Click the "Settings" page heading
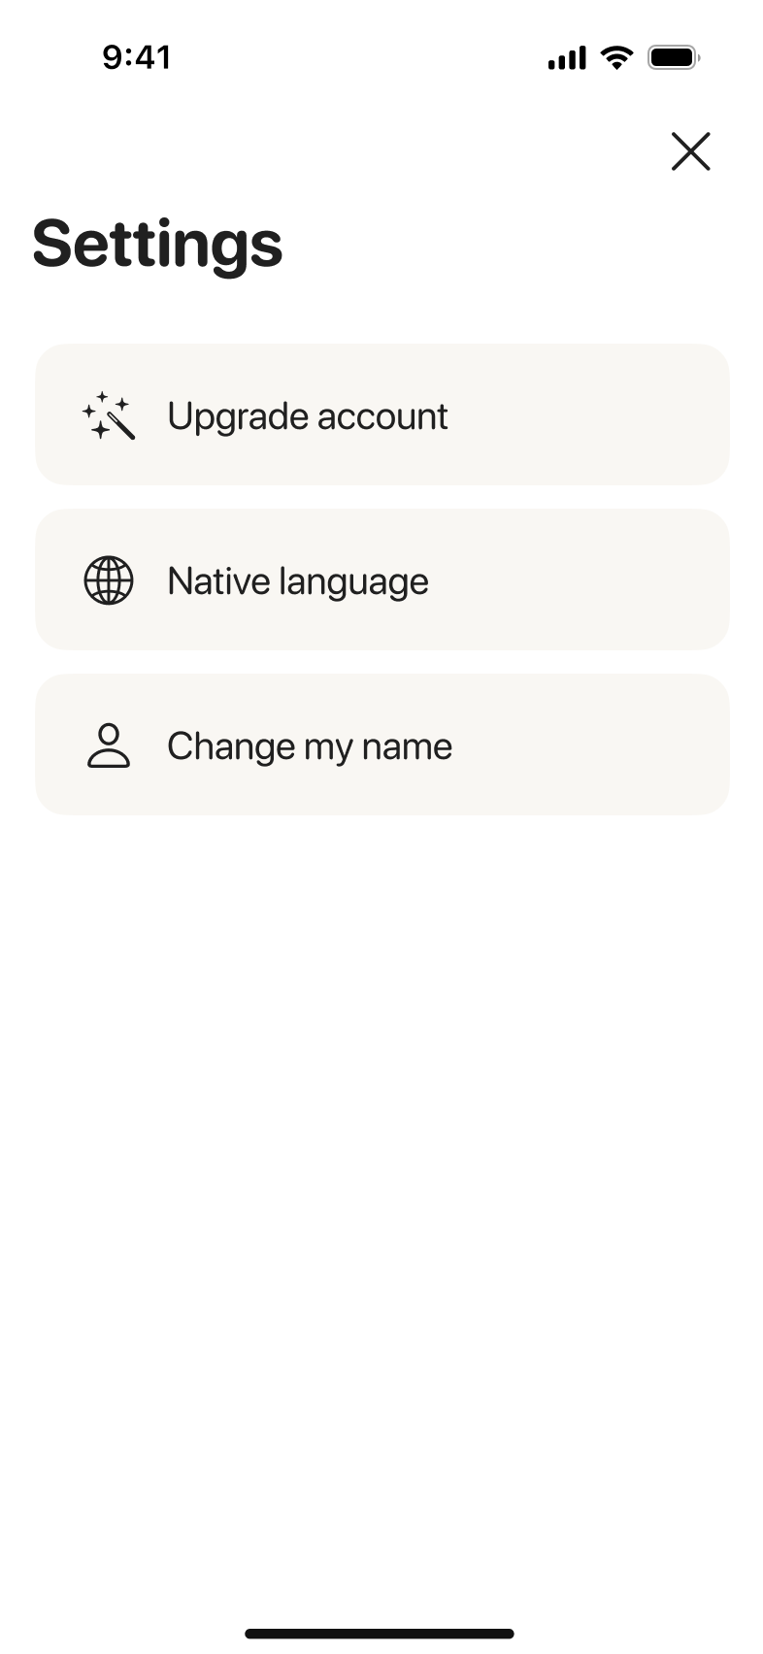Image resolution: width=763 pixels, height=1654 pixels. (157, 244)
